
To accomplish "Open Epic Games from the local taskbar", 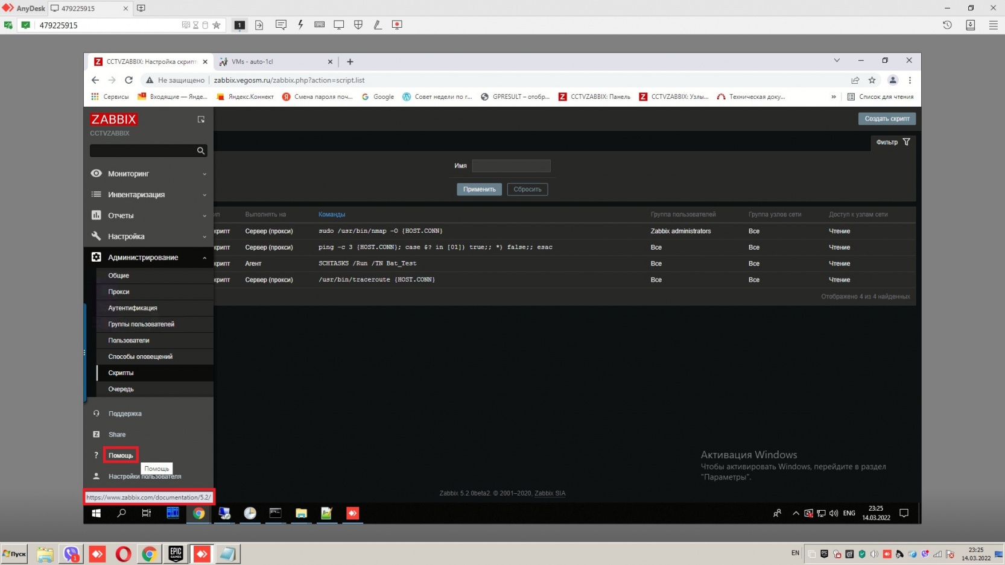I will coord(176,554).
